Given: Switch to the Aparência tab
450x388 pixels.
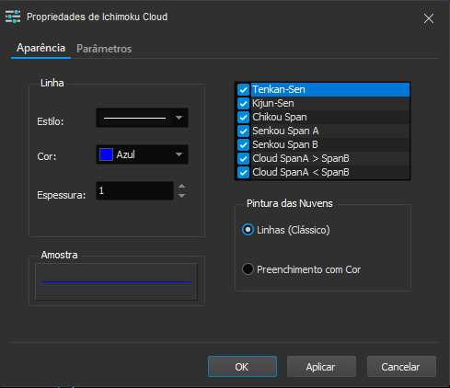Looking at the screenshot, I should click(x=40, y=48).
